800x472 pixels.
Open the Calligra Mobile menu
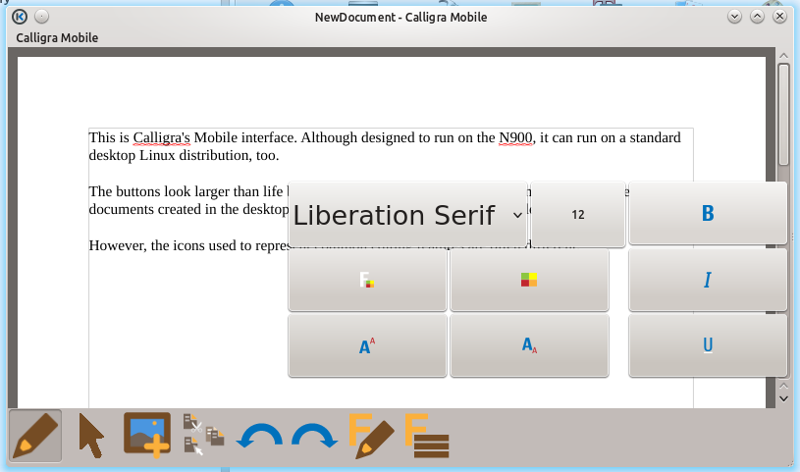(57, 38)
